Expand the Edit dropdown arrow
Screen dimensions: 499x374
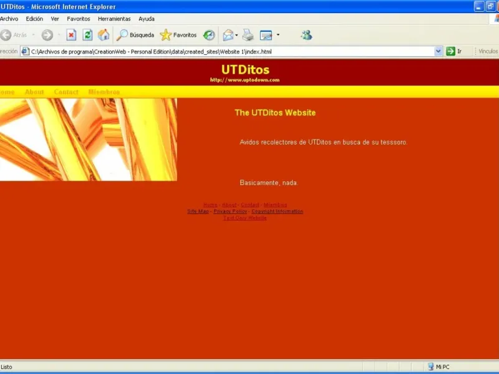[278, 35]
